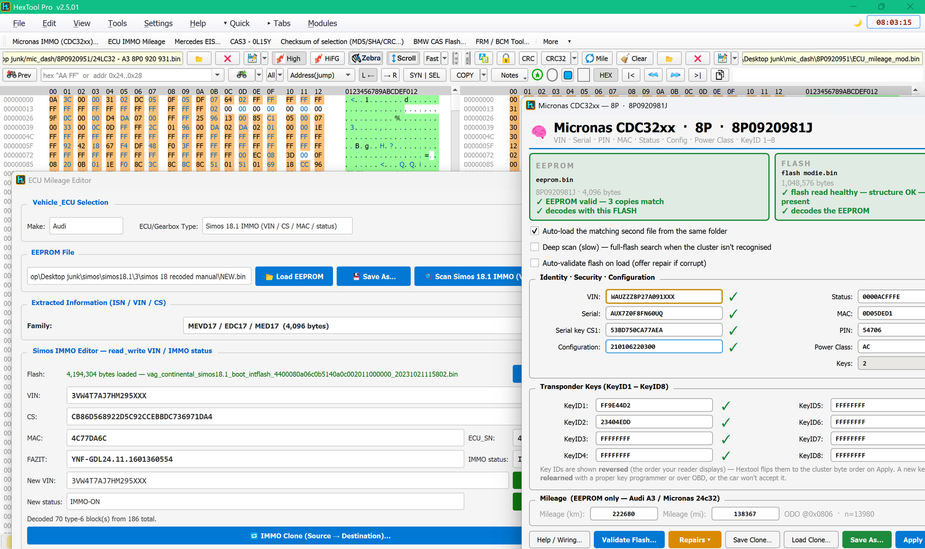Viewport: 925px width, 549px height.
Task: Toggle Auto-load matching second file checkbox
Action: pos(535,231)
